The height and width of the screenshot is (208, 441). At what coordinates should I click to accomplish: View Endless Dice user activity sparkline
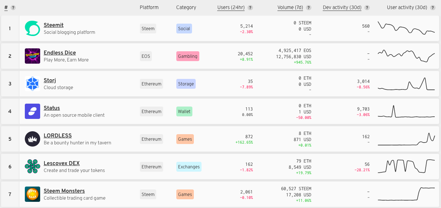[406, 56]
